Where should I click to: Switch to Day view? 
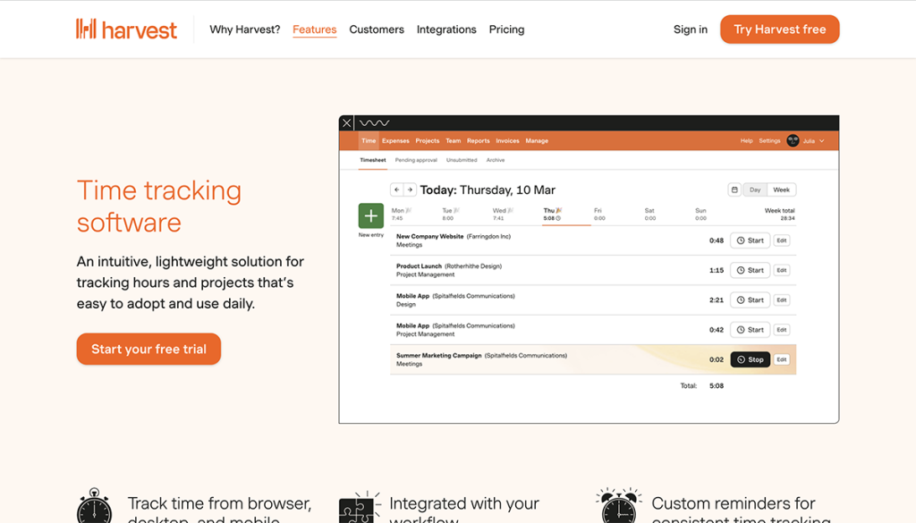755,190
